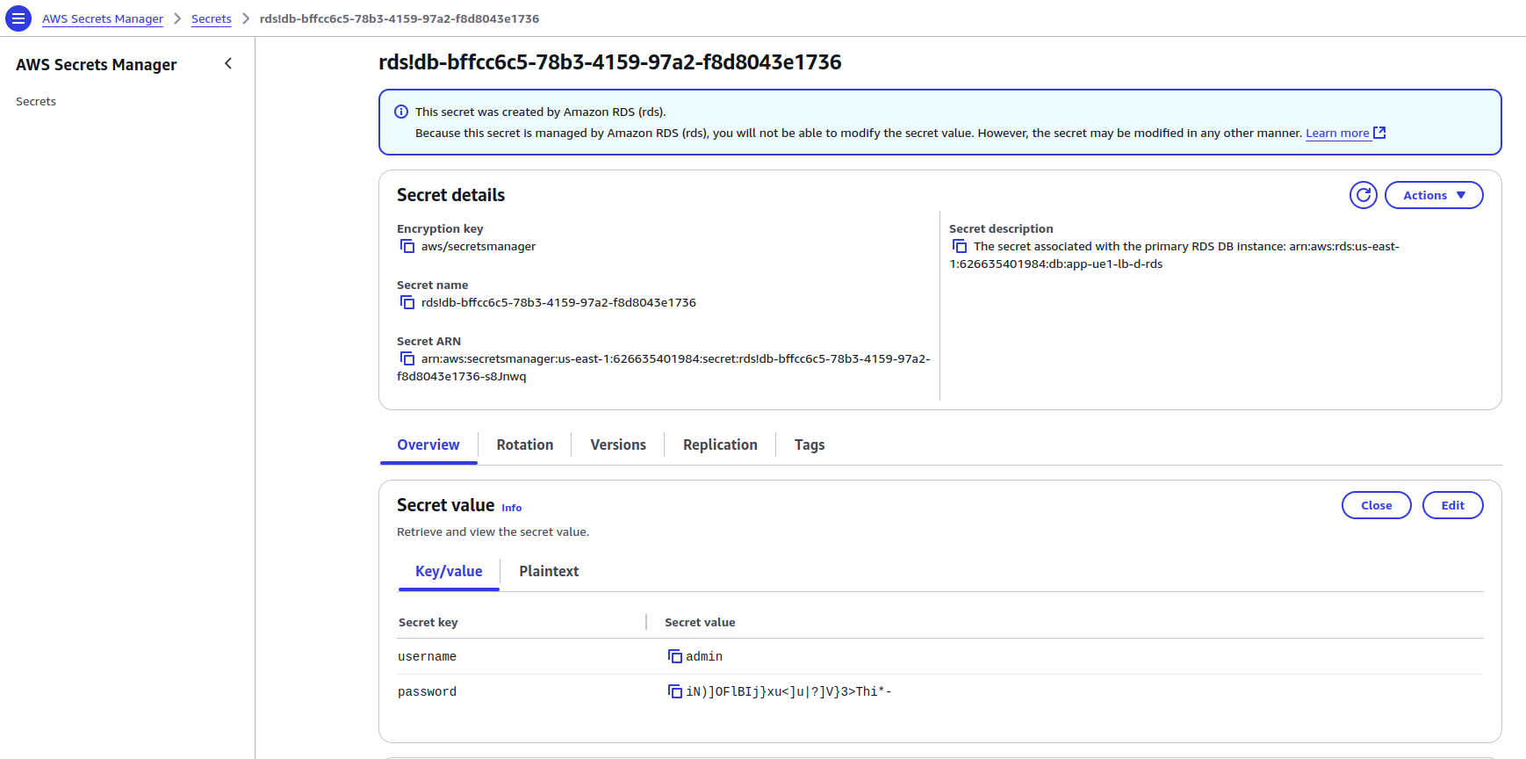This screenshot has width=1526, height=759.
Task: Open the hamburger navigation menu
Action: (x=18, y=18)
